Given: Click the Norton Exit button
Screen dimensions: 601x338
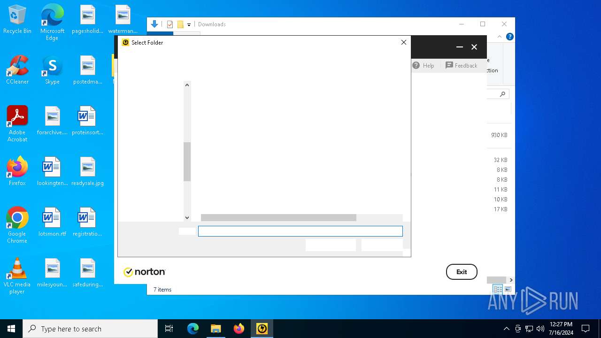Looking at the screenshot, I should (x=462, y=272).
